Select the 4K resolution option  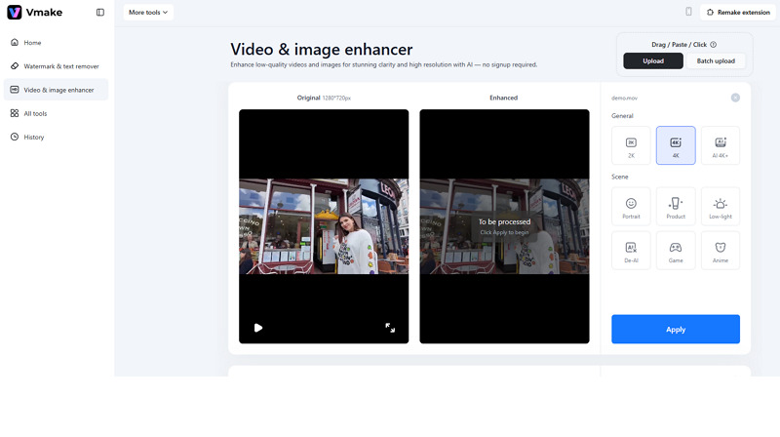(x=676, y=145)
